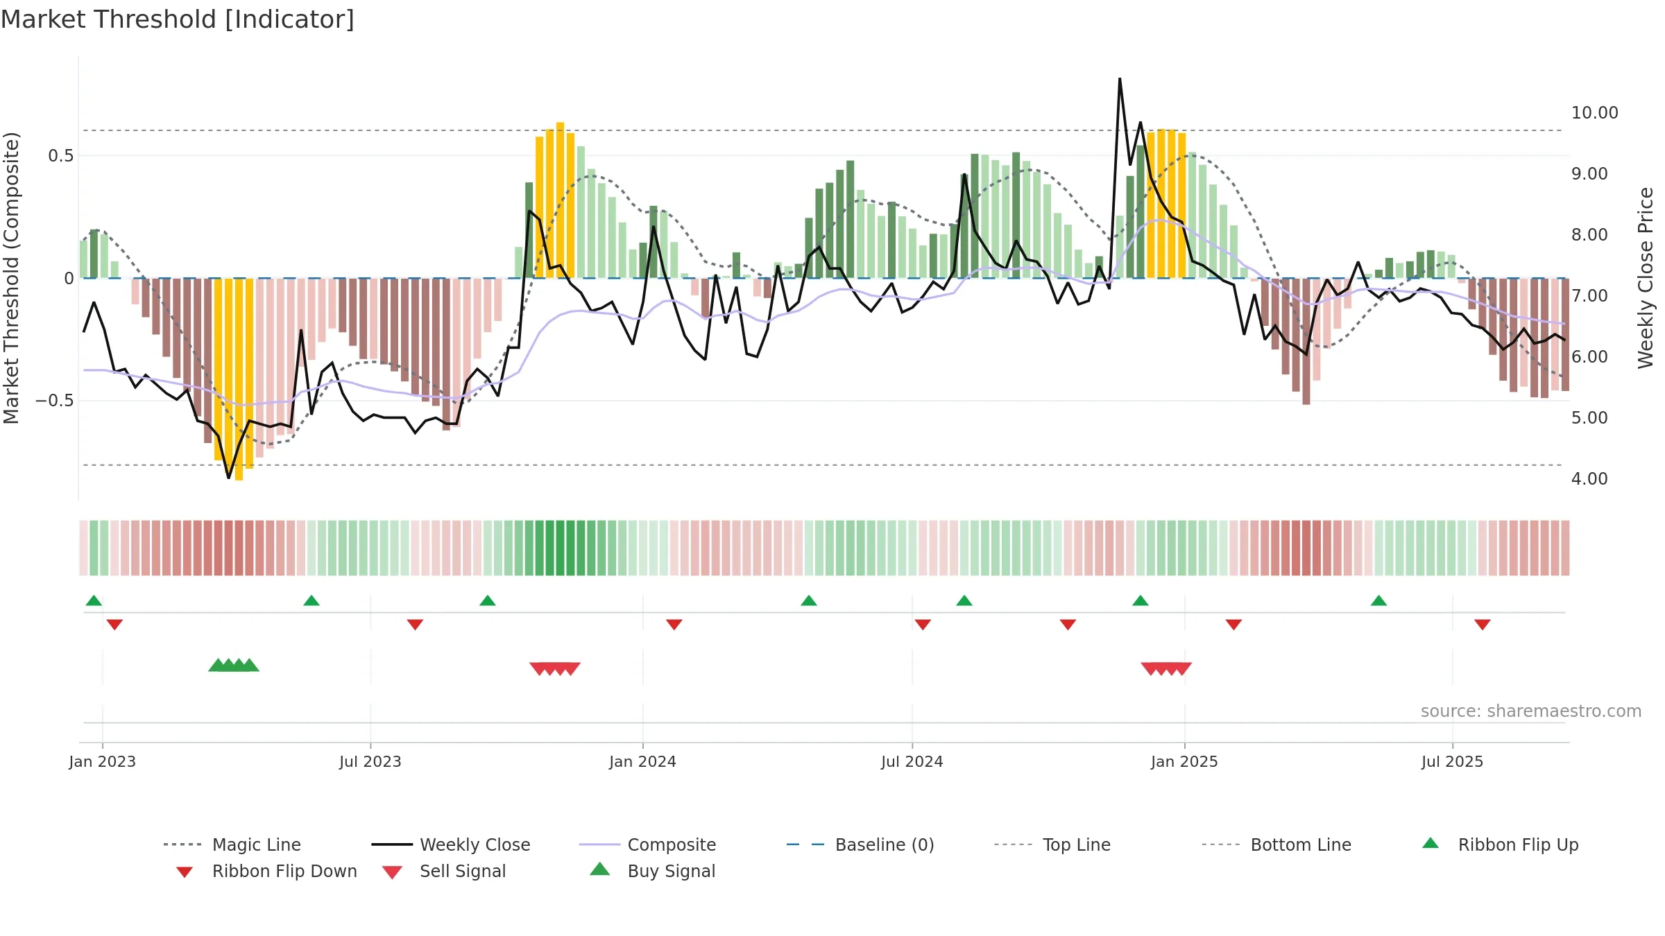Click the Ribbon Flip Up marker in Aug 2024
Viewport: 1665px width, 936px height.
(964, 600)
